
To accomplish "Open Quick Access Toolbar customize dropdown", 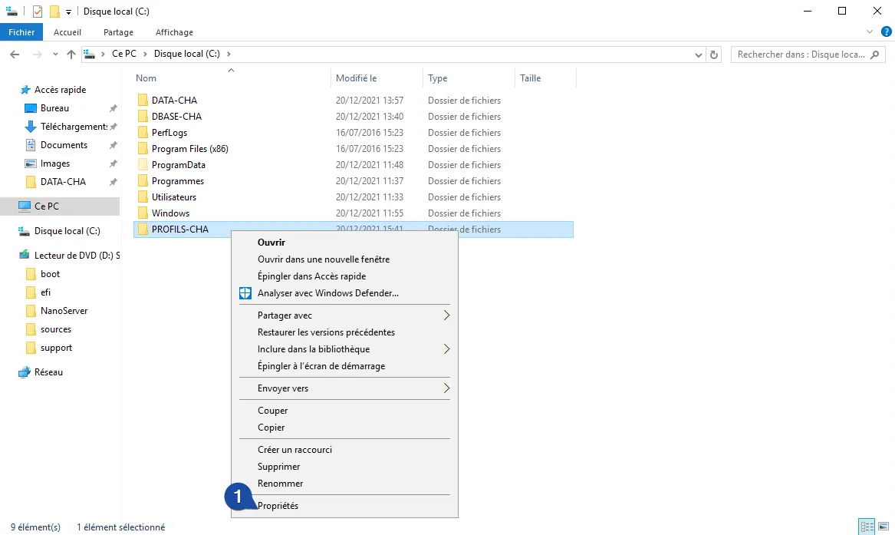I will click(68, 12).
